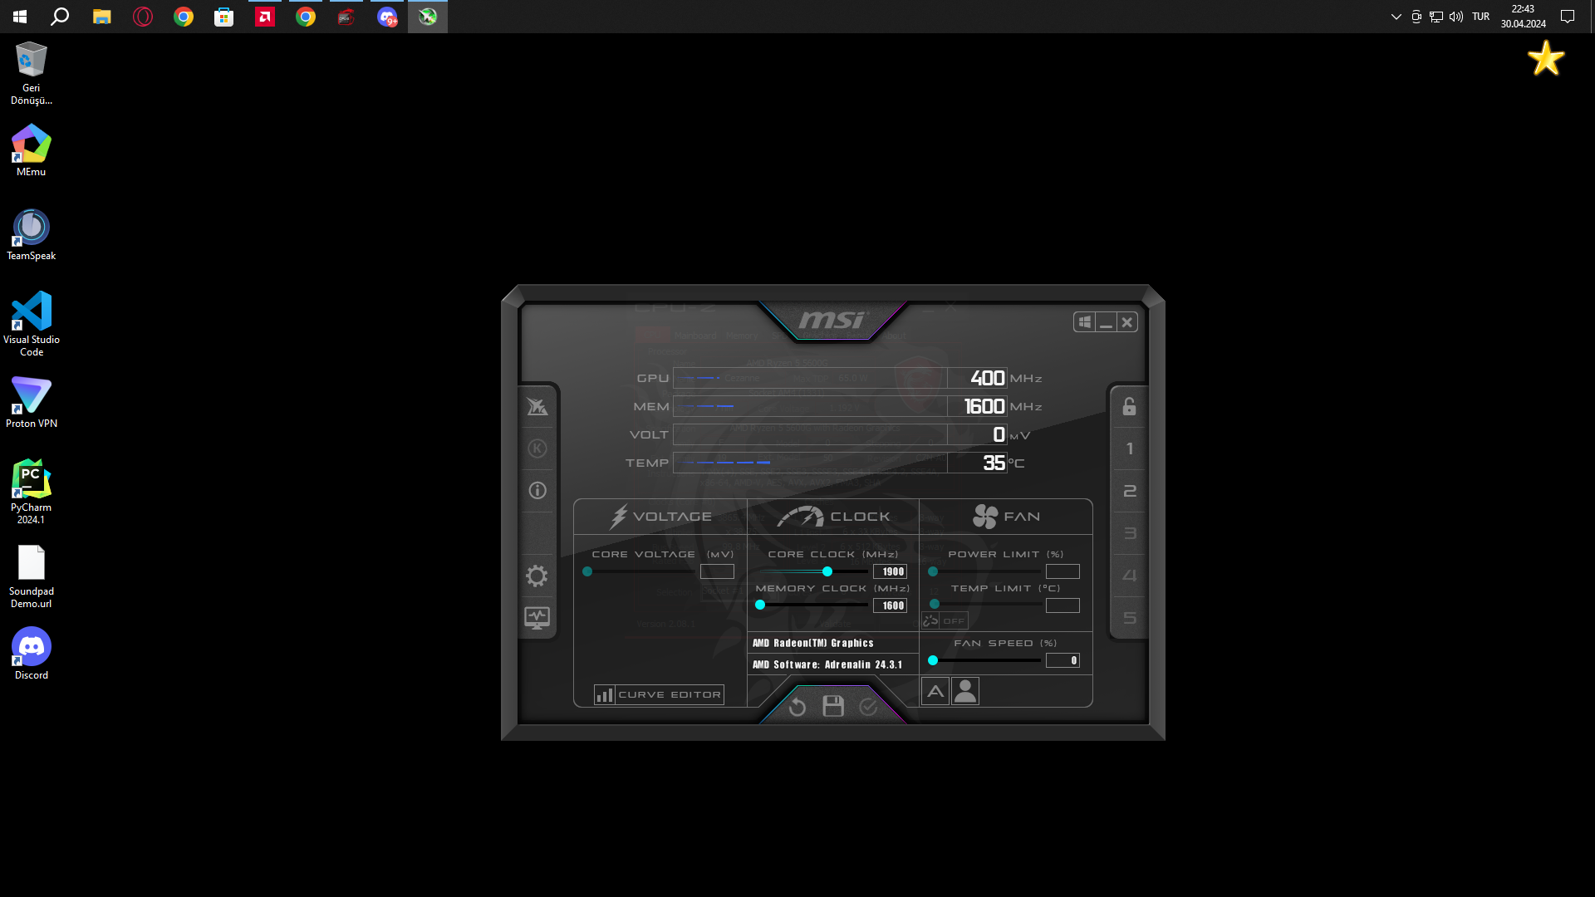The height and width of the screenshot is (897, 1595).
Task: Apply settings checkmark icon
Action: pyautogui.click(x=868, y=707)
